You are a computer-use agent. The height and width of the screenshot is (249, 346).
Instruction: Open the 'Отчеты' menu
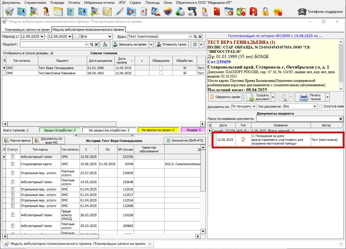(x=74, y=3)
